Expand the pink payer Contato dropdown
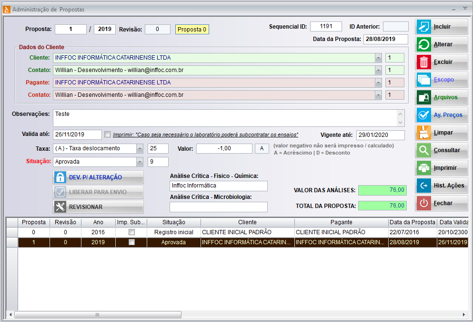Screen dimensions: 473x322 (378, 95)
